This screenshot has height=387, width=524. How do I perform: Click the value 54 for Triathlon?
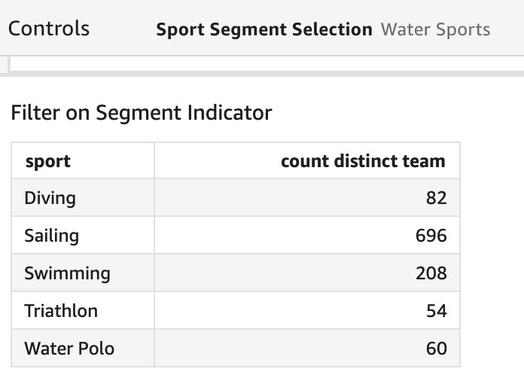(436, 311)
